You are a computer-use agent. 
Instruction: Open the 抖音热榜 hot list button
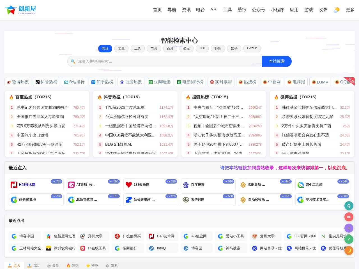point(47,82)
